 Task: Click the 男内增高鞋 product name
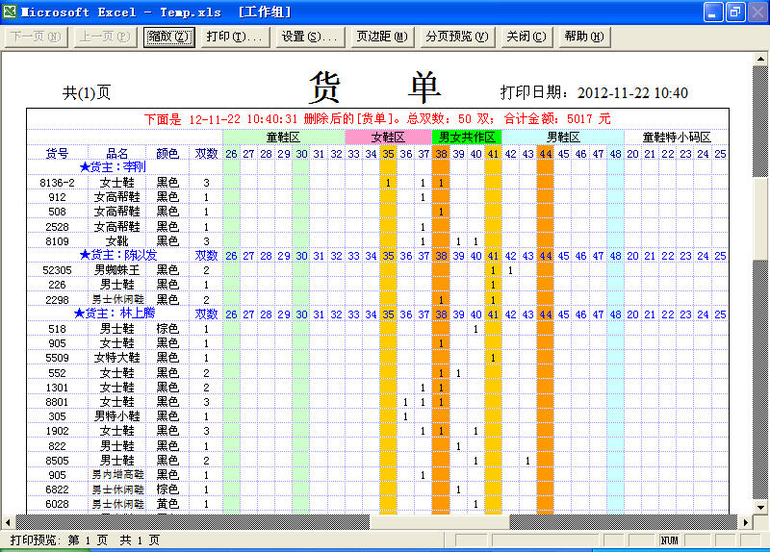coord(117,474)
